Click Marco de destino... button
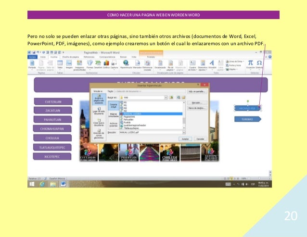Viewport: 307px width, 237px height. (197, 108)
